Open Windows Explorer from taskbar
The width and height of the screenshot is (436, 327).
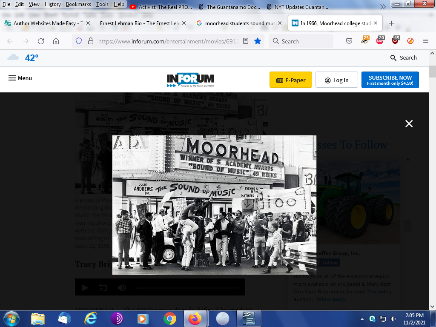(37, 318)
